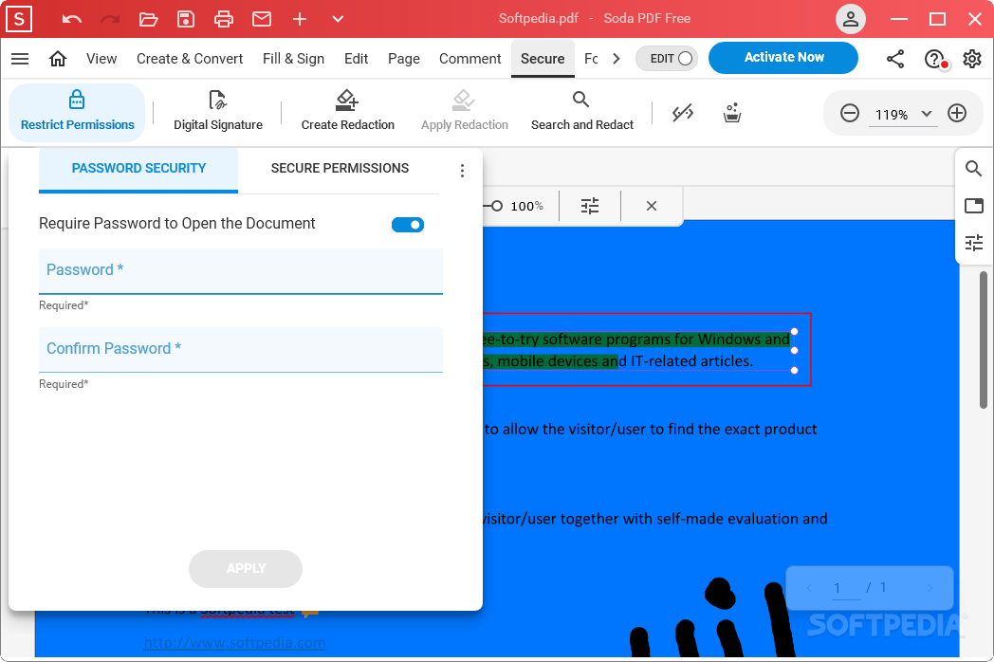Open the Help question mark icon

tap(934, 59)
